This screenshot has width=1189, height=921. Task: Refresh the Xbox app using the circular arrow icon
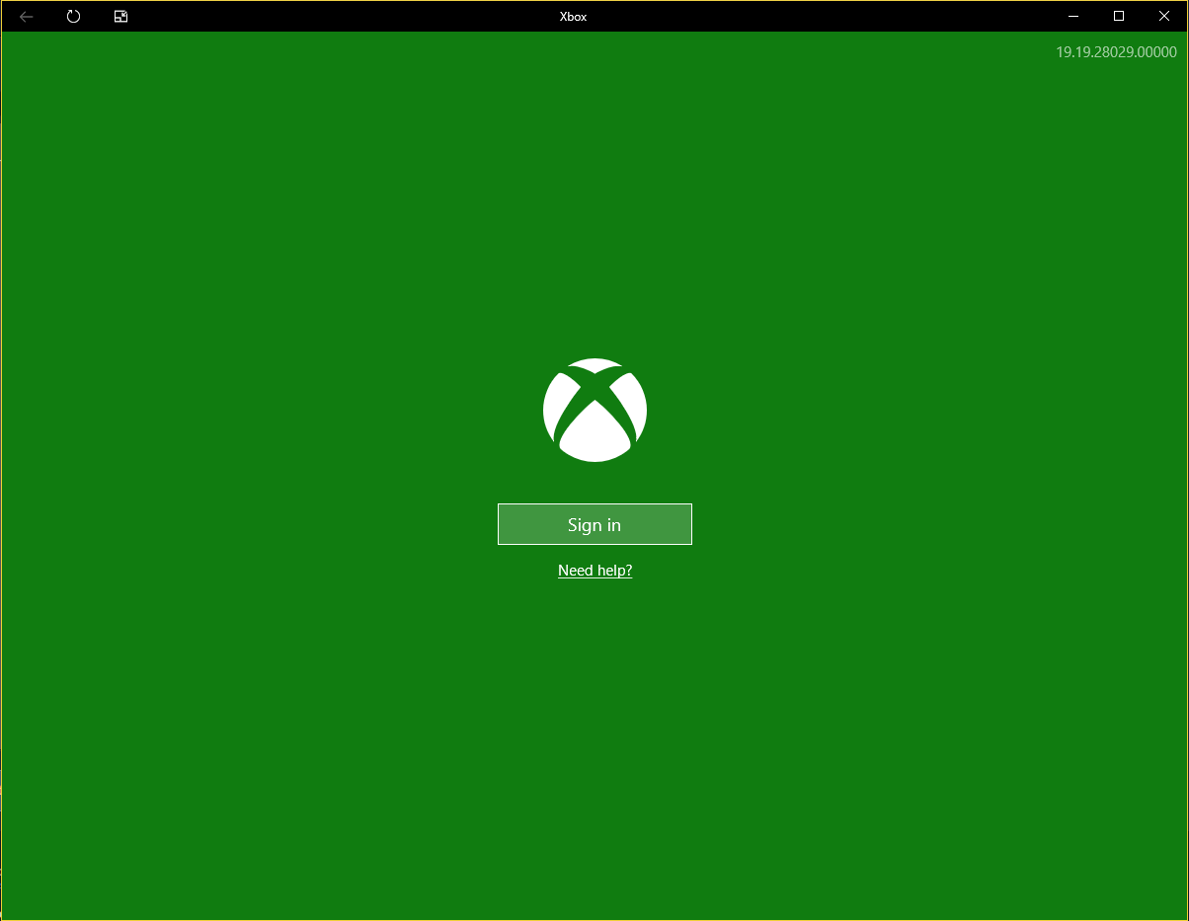pos(73,17)
